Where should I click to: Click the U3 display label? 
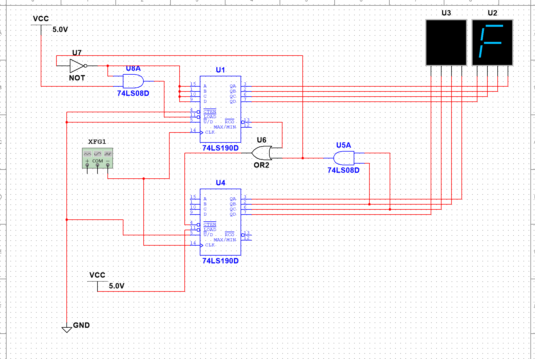pos(446,13)
